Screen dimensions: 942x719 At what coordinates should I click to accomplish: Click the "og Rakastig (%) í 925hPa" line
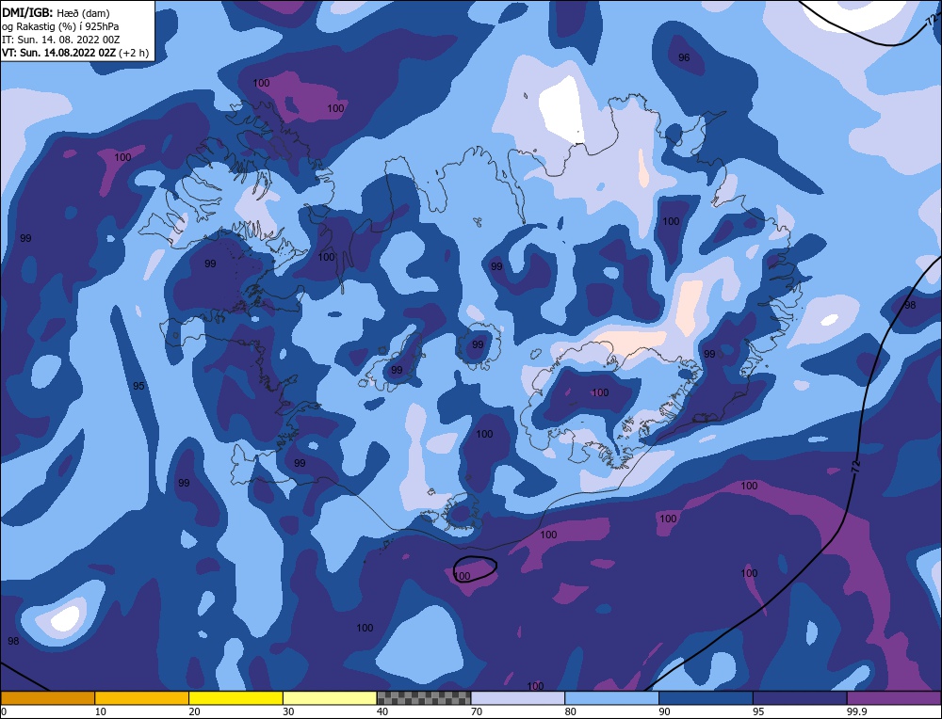click(60, 26)
